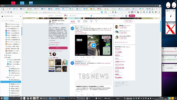Screen dimensions: 177x100
Task: Collapse the 弁護士 bookmark folder
Action: click(5, 57)
